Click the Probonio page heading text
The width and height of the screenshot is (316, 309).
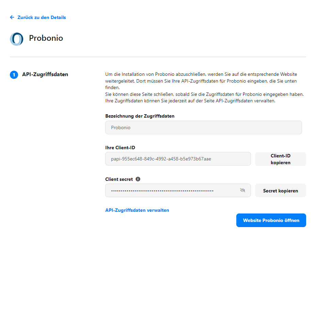(x=46, y=38)
